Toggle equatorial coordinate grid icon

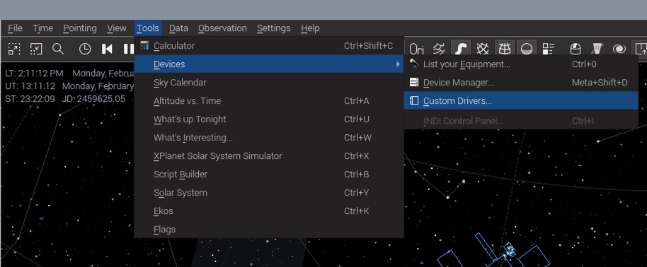482,49
